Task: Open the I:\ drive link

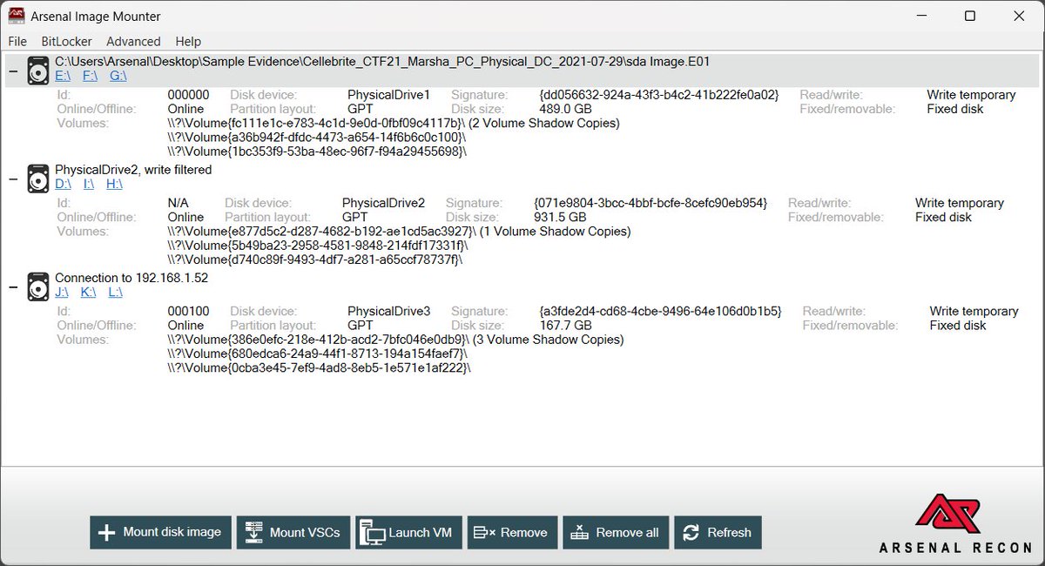Action: pos(88,184)
